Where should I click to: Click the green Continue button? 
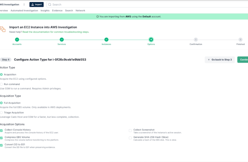pos(243,60)
